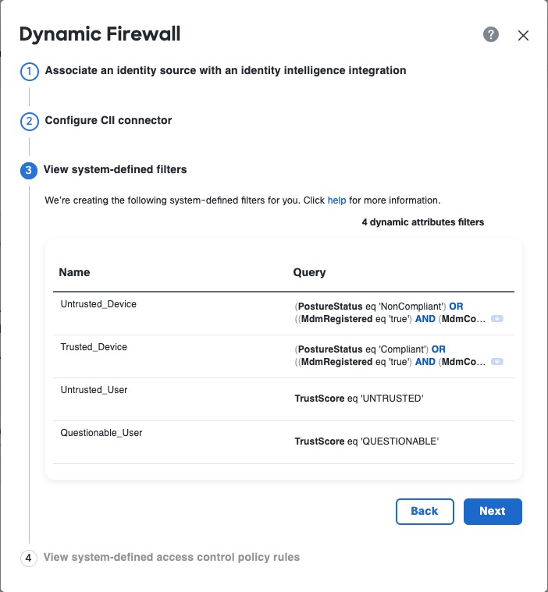Select the Untrusted_Device filter name
The image size is (548, 592).
click(98, 304)
